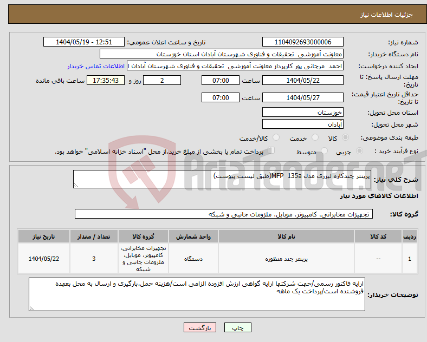Click the response deadline date 1404/05/22 field
Image resolution: width=427 pixels, height=342 pixels.
(x=302, y=81)
